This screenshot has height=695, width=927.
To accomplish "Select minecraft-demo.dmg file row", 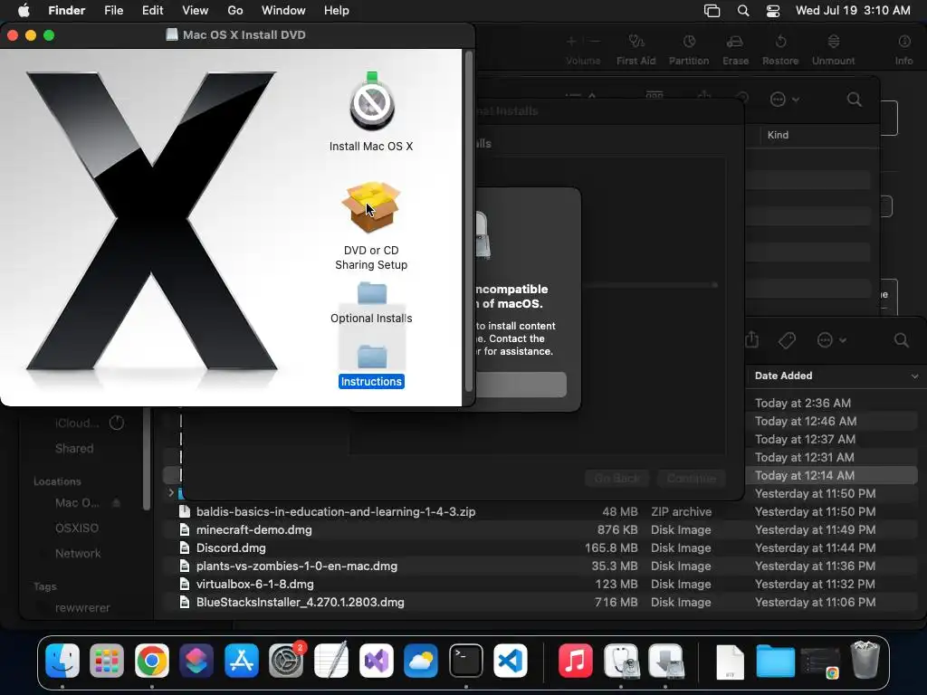I will (x=540, y=530).
